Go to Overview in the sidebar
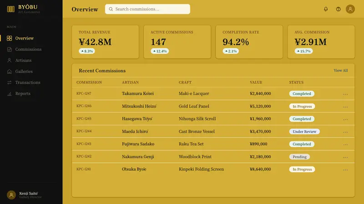The width and height of the screenshot is (364, 204). [x=31, y=38]
